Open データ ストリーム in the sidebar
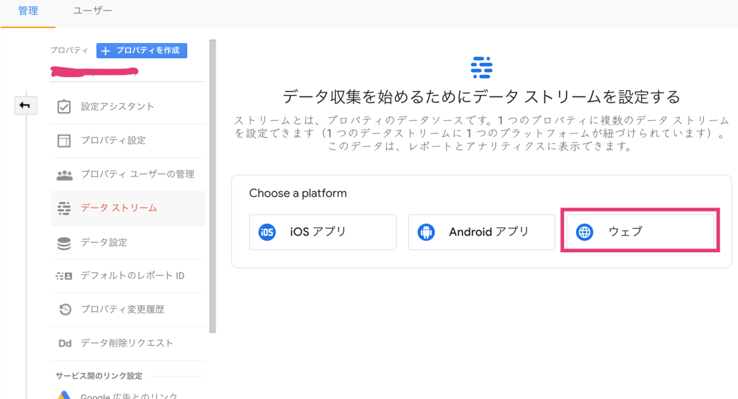 tap(119, 208)
